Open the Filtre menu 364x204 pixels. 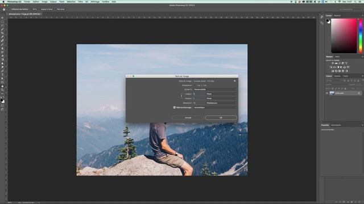(80, 2)
